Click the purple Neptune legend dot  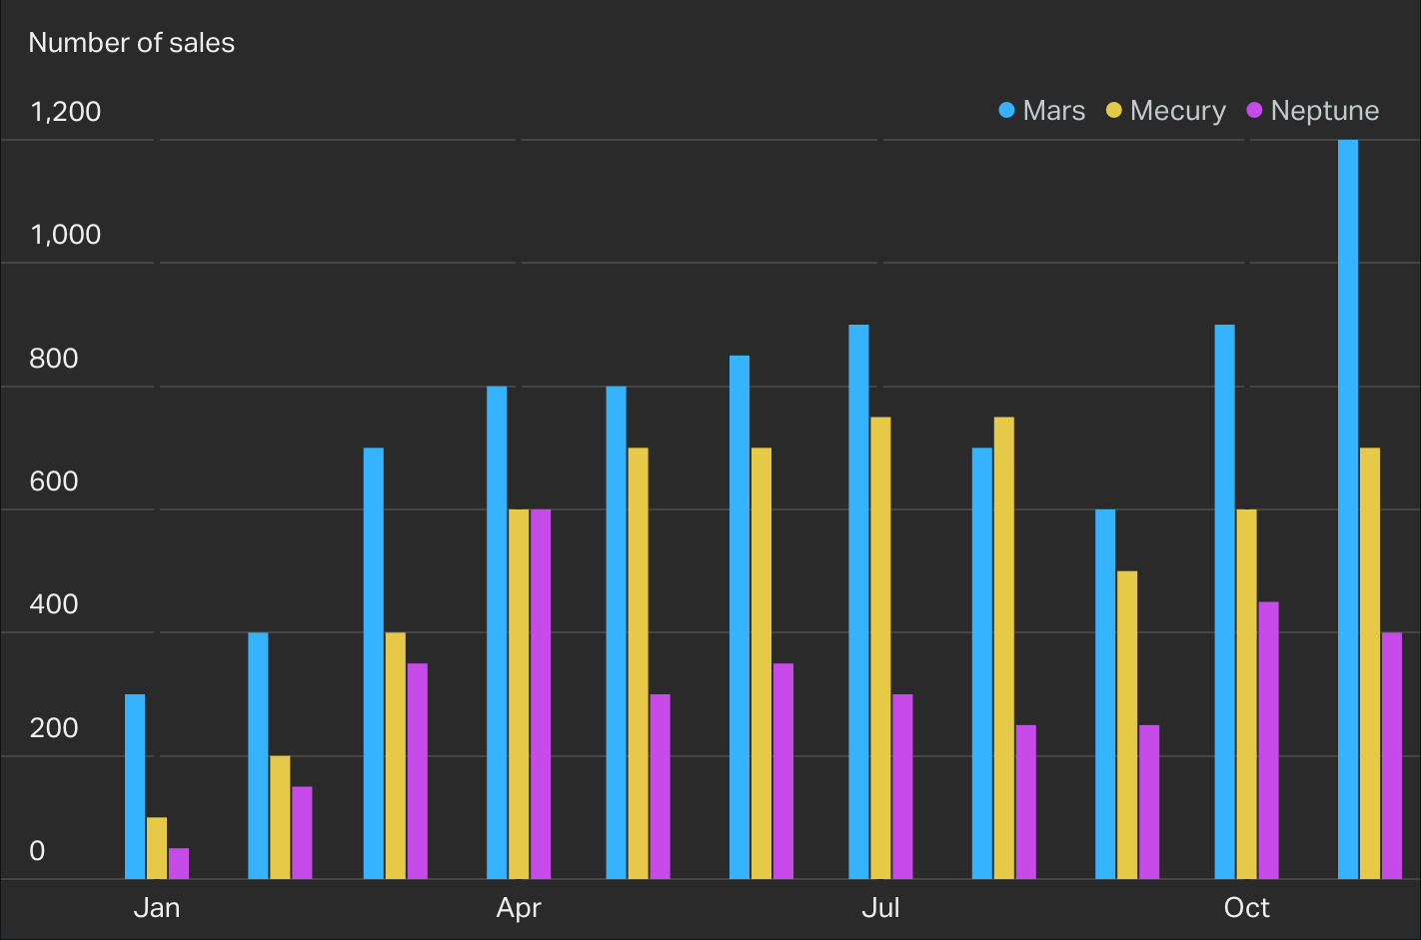pos(1254,111)
